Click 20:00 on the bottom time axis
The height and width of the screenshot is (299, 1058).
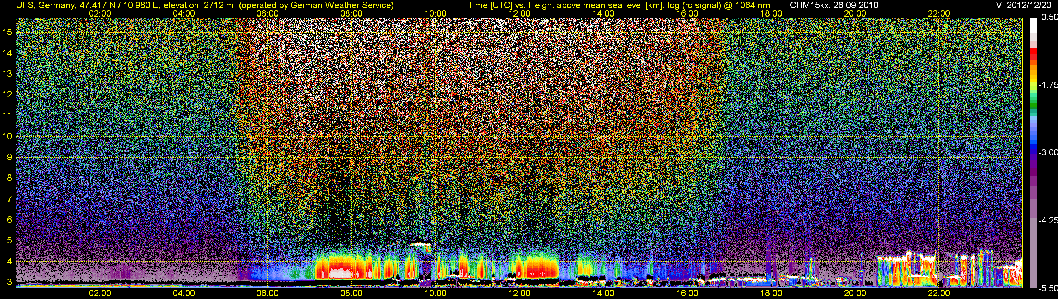[x=855, y=293]
